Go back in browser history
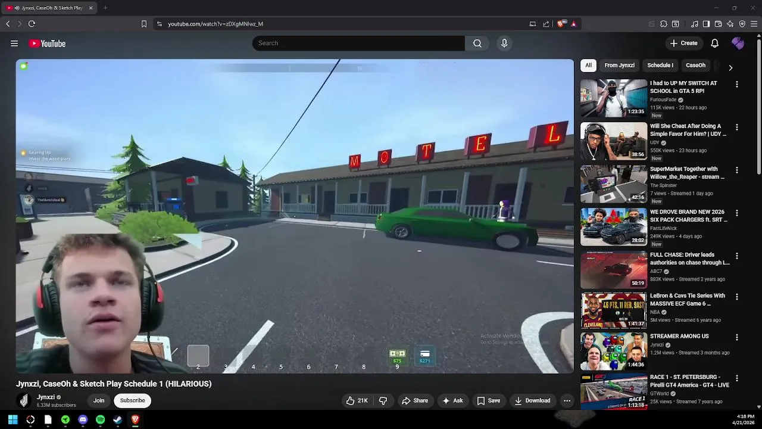Image resolution: width=762 pixels, height=429 pixels. click(x=8, y=24)
